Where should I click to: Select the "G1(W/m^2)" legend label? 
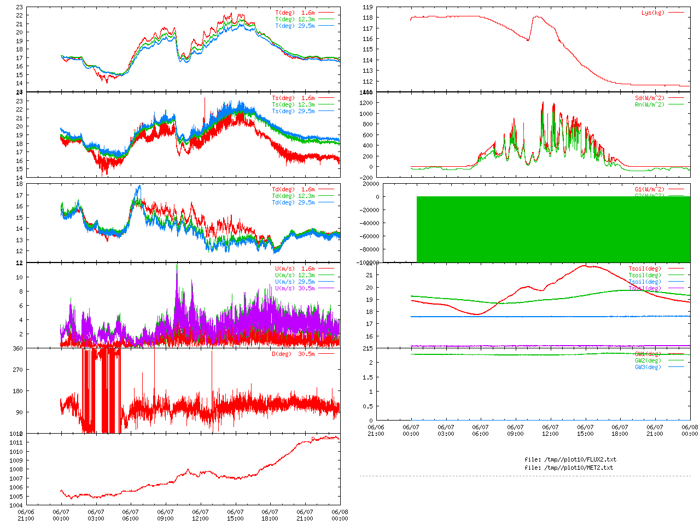coord(650,190)
